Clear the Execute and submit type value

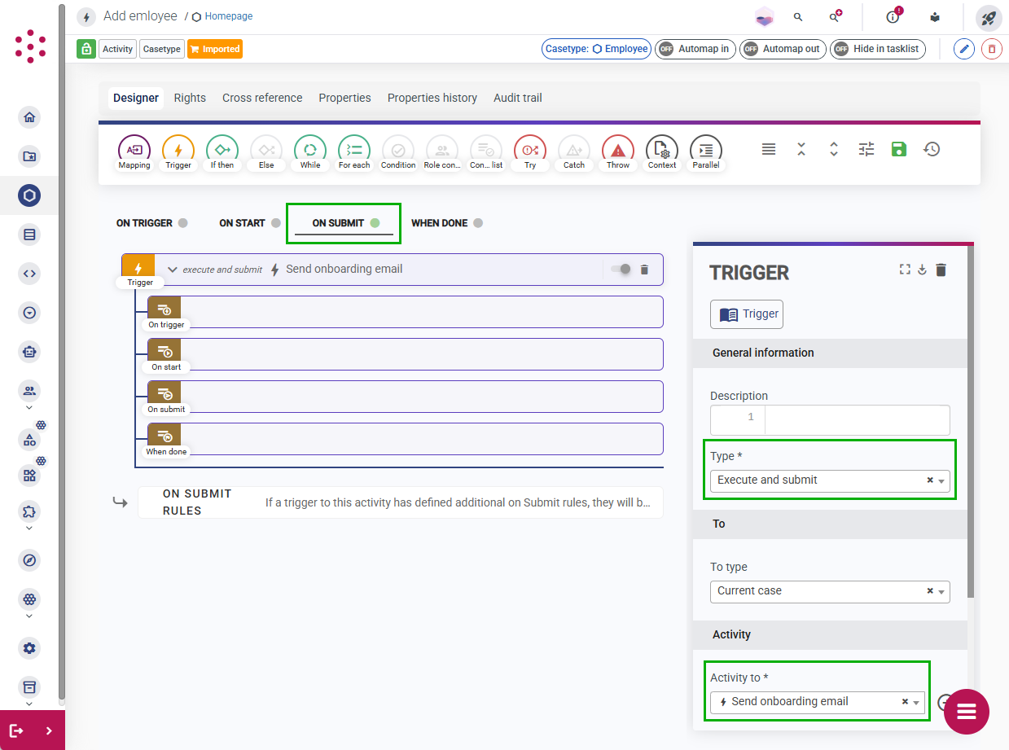tap(930, 480)
